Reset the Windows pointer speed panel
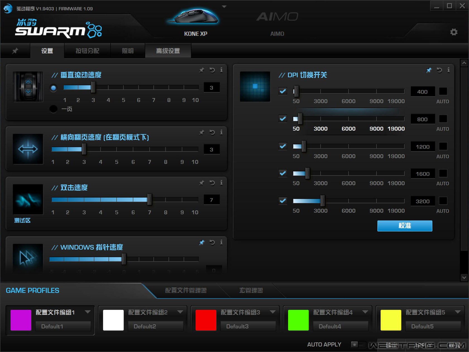 coord(212,242)
